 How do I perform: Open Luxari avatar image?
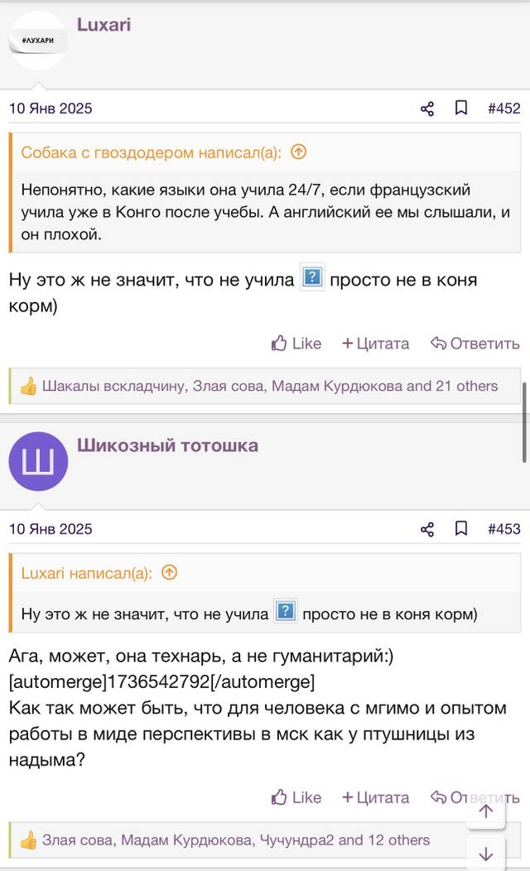tap(38, 41)
